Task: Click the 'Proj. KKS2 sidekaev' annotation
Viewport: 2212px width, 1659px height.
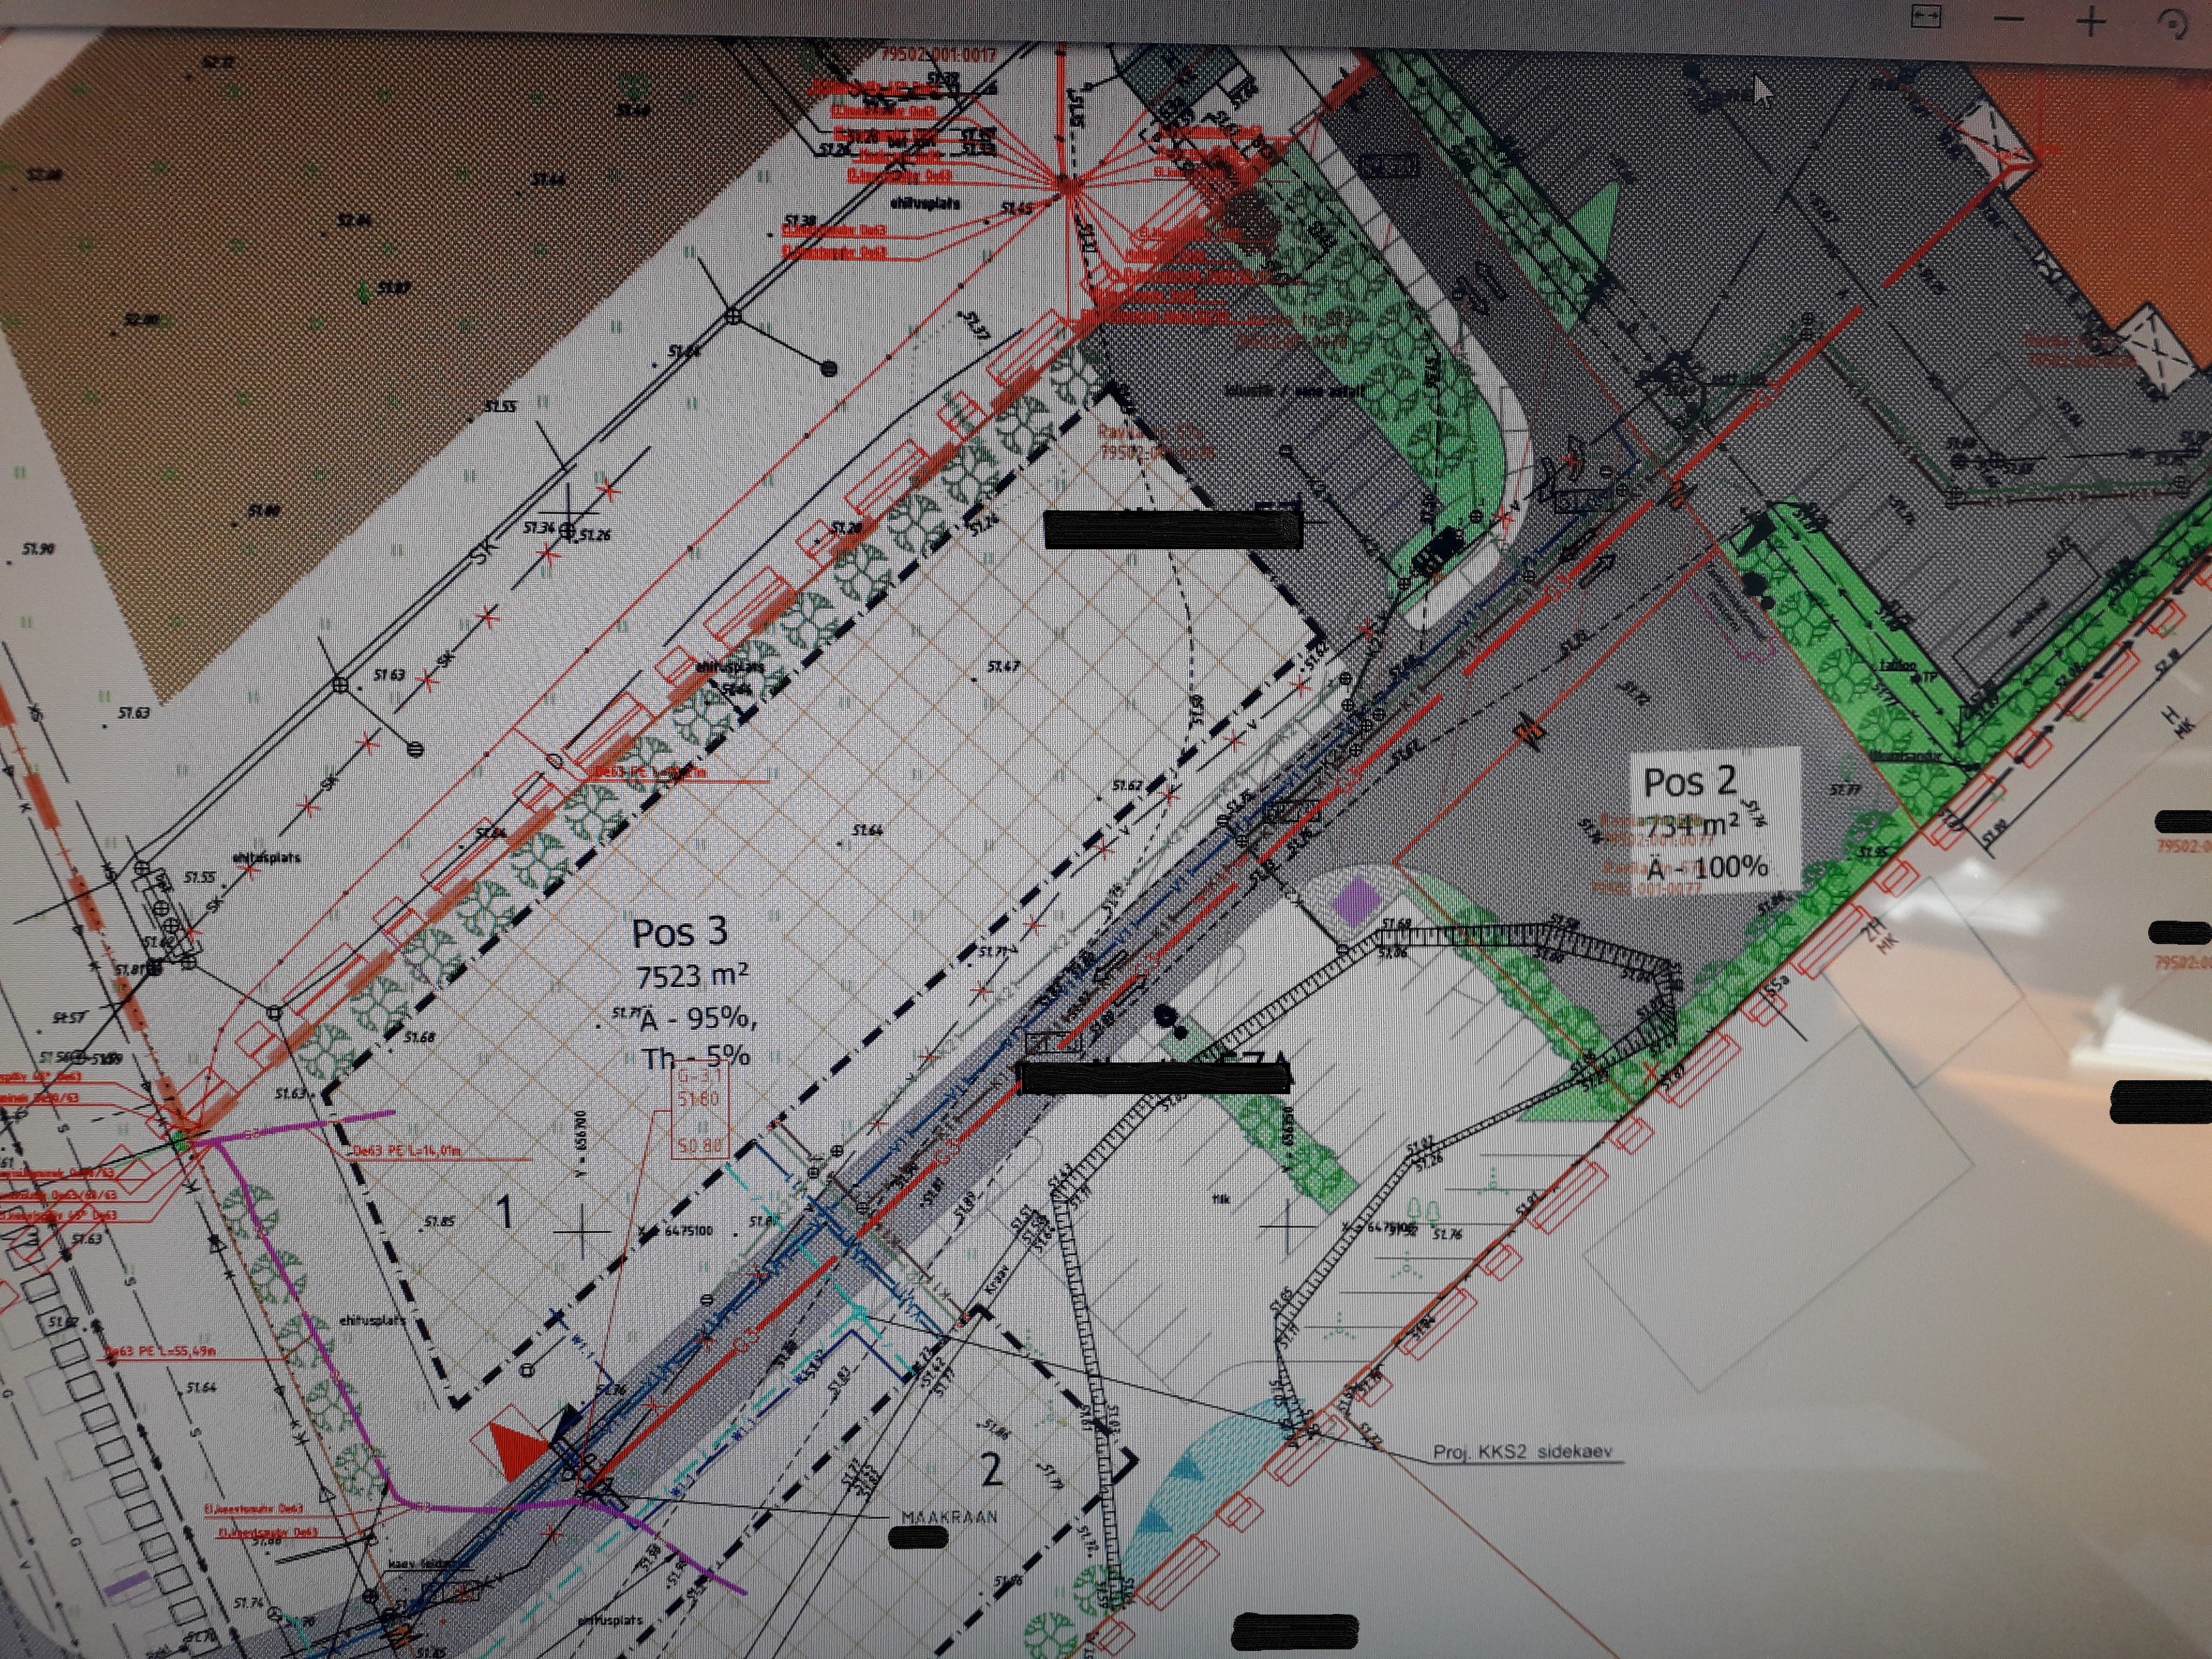Action: point(1522,1451)
